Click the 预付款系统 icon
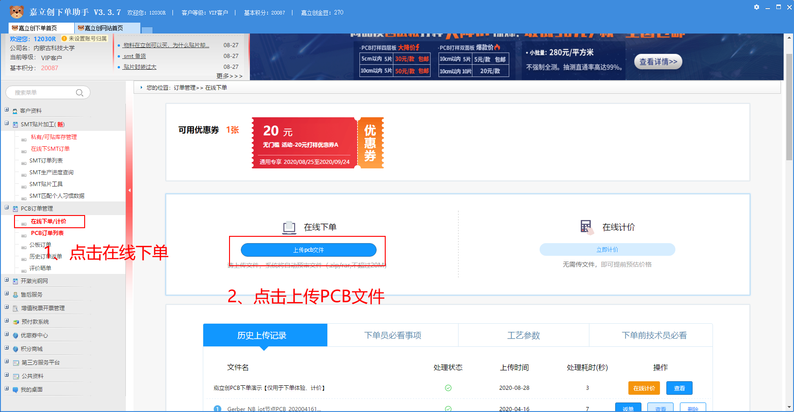Image resolution: width=794 pixels, height=412 pixels. (x=16, y=322)
